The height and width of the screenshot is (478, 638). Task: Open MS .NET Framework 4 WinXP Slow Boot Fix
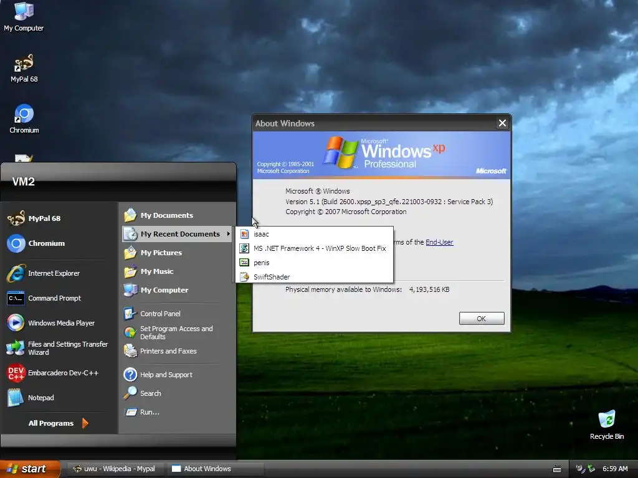[x=315, y=248]
